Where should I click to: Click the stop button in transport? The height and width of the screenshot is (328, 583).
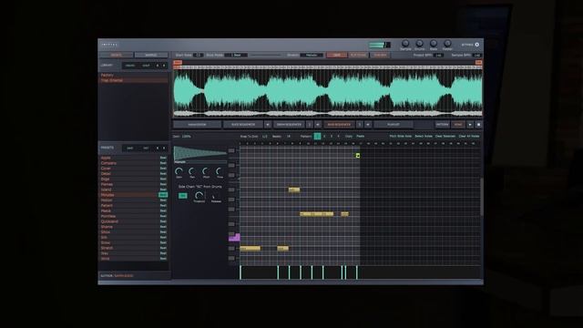click(478, 125)
